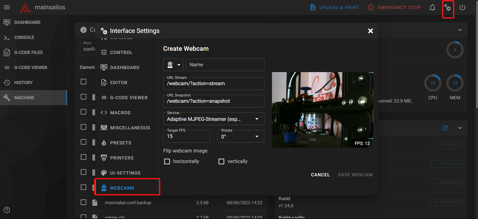Click the MEM usage gauge
Viewport: 478px width, 219px height.
[x=455, y=83]
